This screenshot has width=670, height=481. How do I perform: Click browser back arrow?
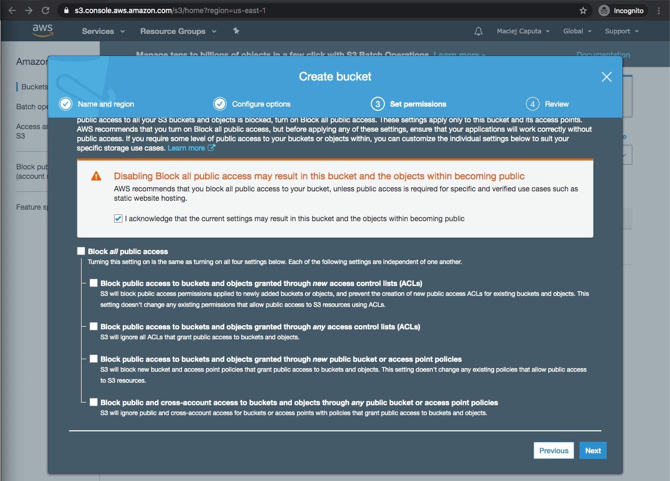point(13,10)
